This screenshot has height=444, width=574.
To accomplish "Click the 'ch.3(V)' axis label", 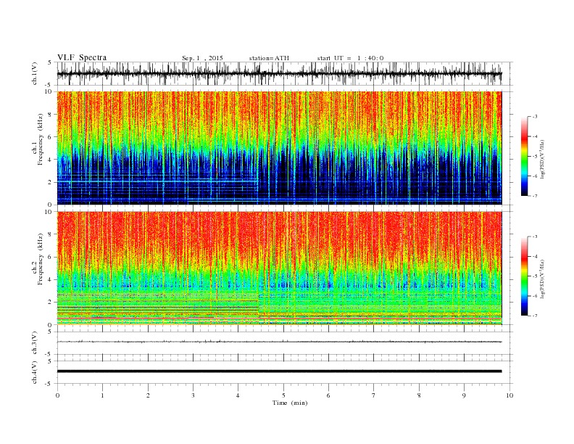I will 35,343.
